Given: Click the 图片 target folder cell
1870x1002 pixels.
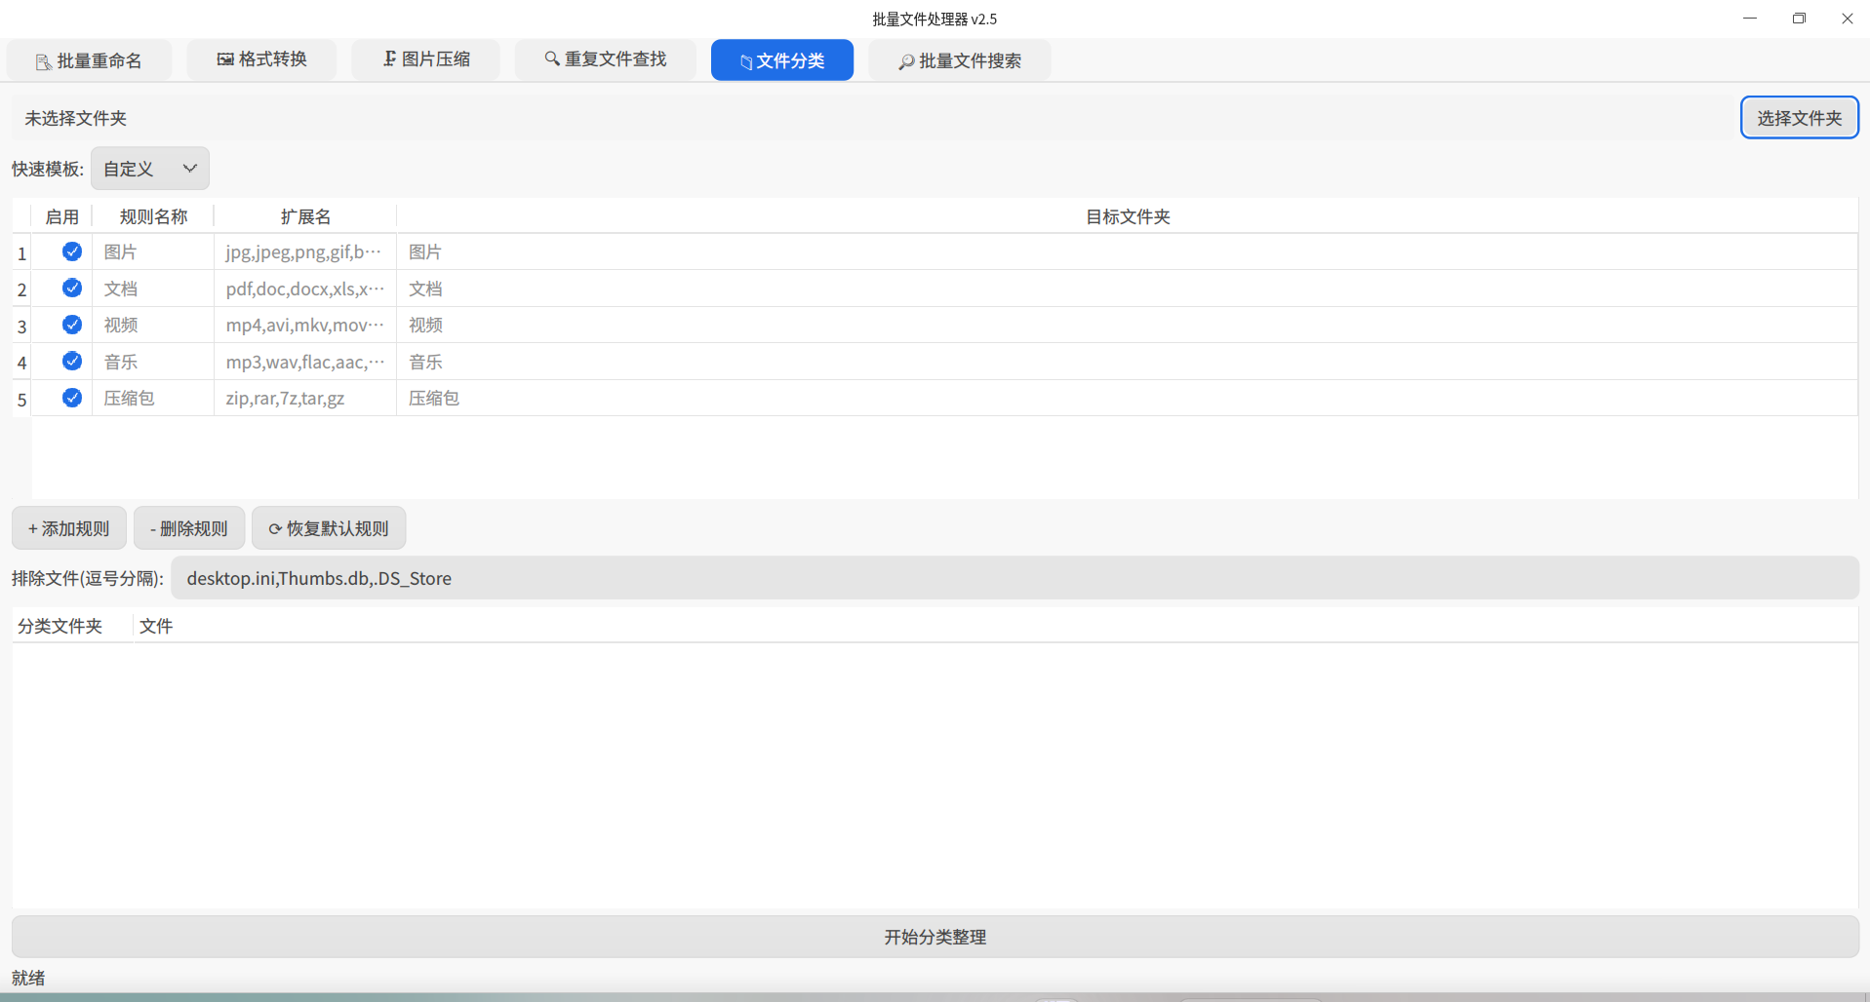Looking at the screenshot, I should pyautogui.click(x=1127, y=251).
